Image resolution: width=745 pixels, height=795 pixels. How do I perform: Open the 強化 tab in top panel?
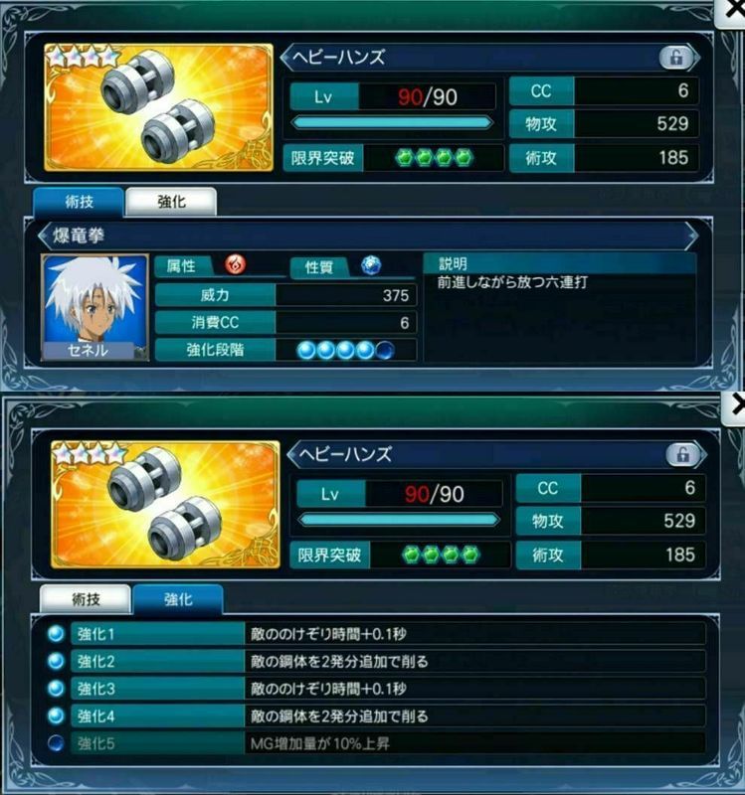pos(171,202)
